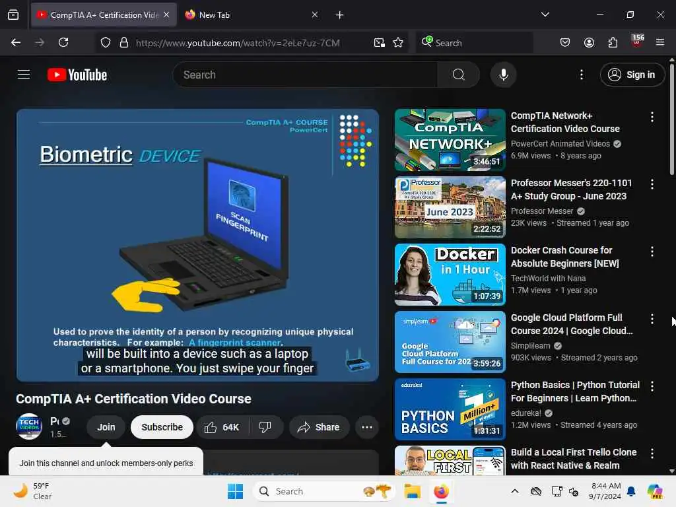Bookmark this page with star icon

(x=398, y=42)
